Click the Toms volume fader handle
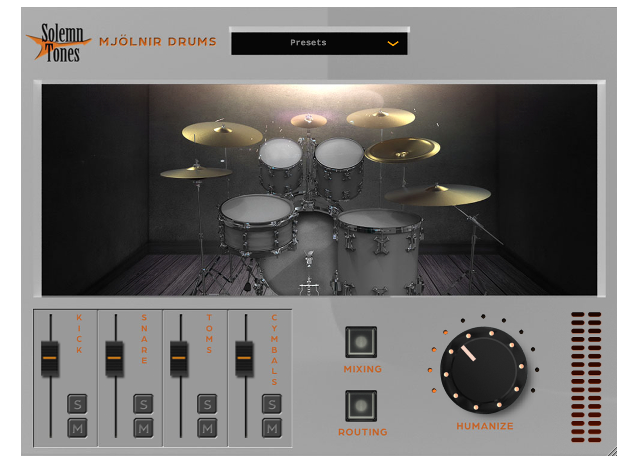Image resolution: width=638 pixels, height=465 pixels. click(179, 358)
